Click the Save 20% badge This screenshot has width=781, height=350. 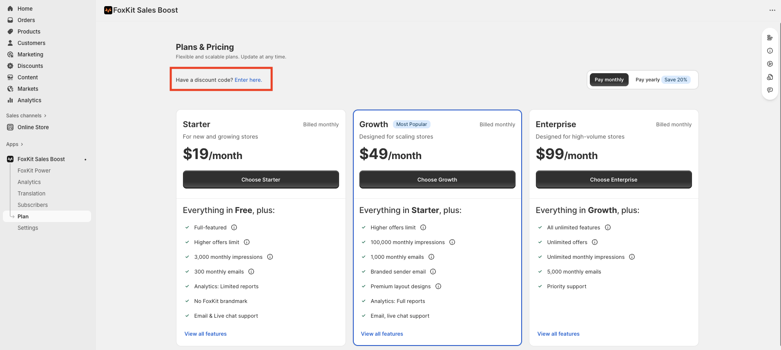[676, 80]
